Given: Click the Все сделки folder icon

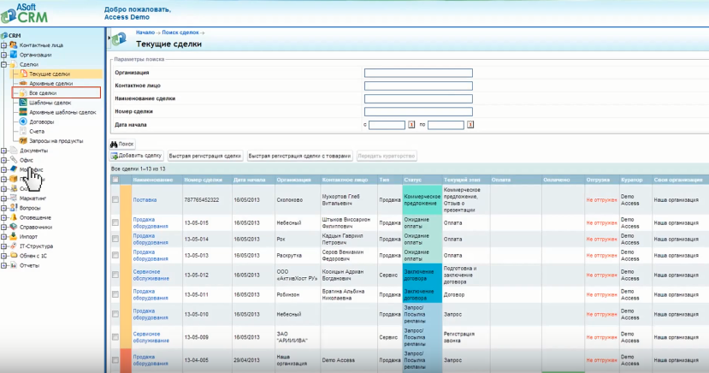Looking at the screenshot, I should (23, 92).
